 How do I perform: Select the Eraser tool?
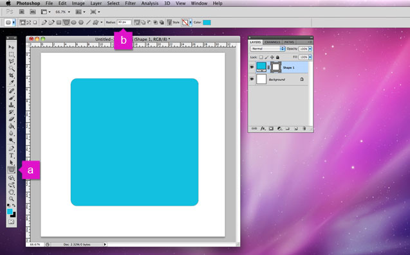click(11, 119)
